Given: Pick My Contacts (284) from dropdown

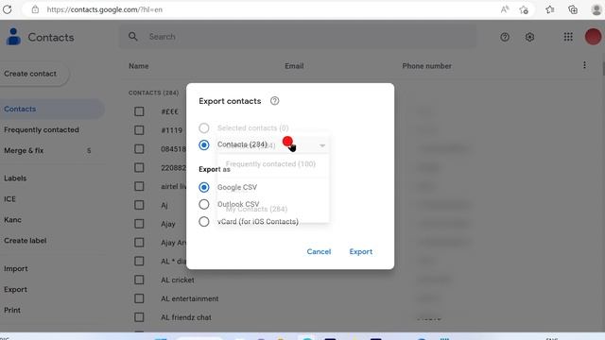Looking at the screenshot, I should [256, 209].
